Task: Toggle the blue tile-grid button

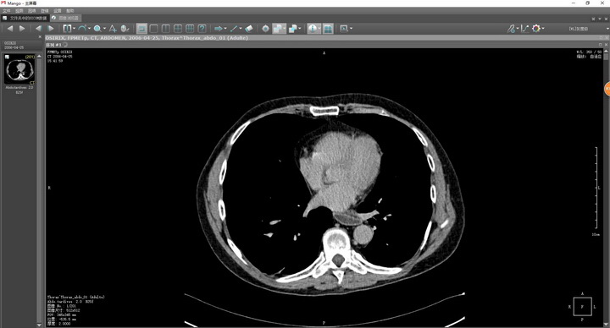Action: point(328,29)
